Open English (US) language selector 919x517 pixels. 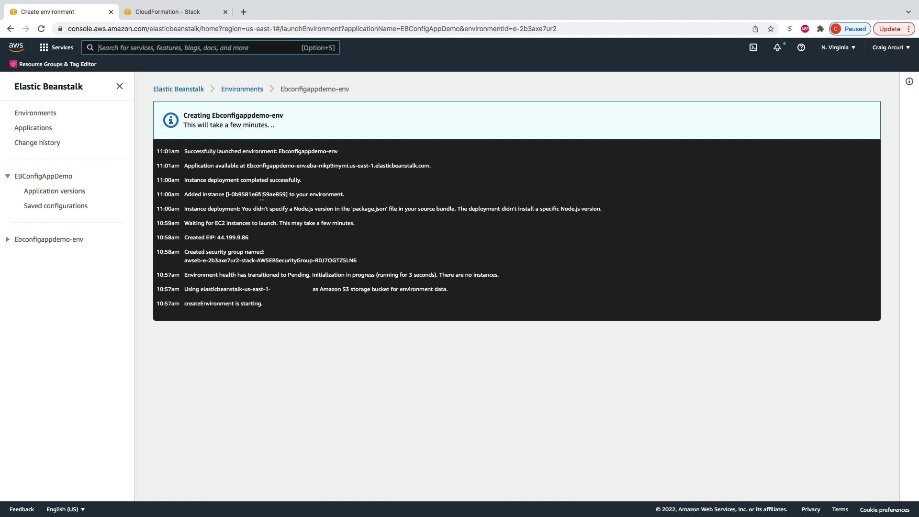(66, 509)
